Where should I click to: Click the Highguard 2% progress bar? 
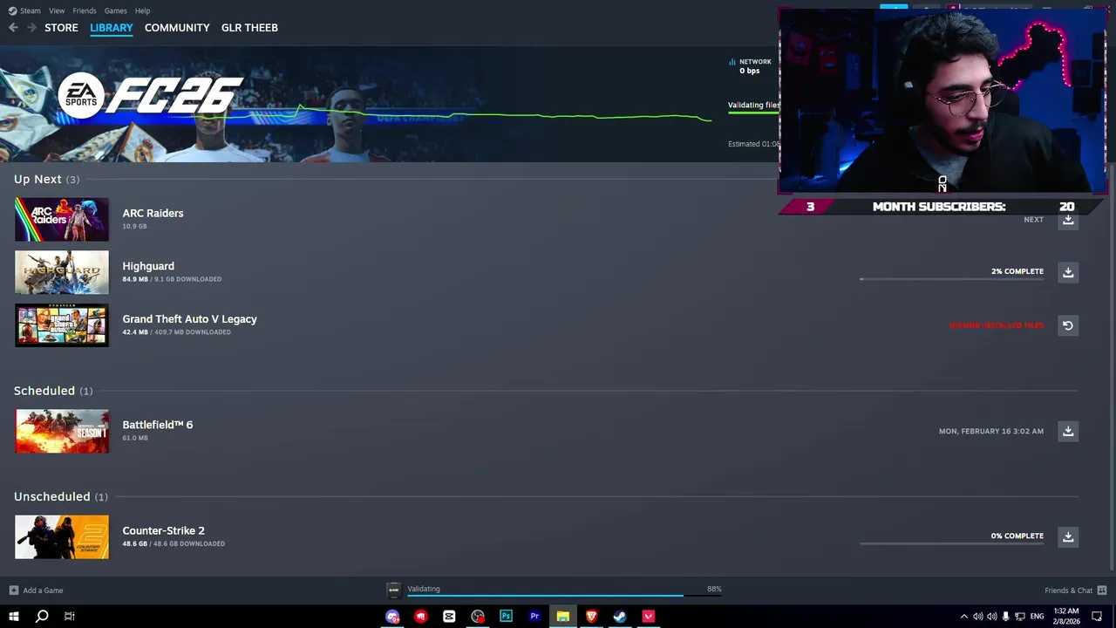coord(951,279)
